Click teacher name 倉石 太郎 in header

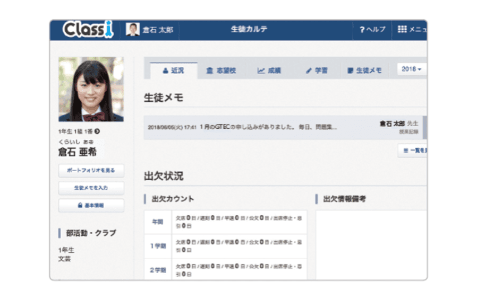(158, 30)
